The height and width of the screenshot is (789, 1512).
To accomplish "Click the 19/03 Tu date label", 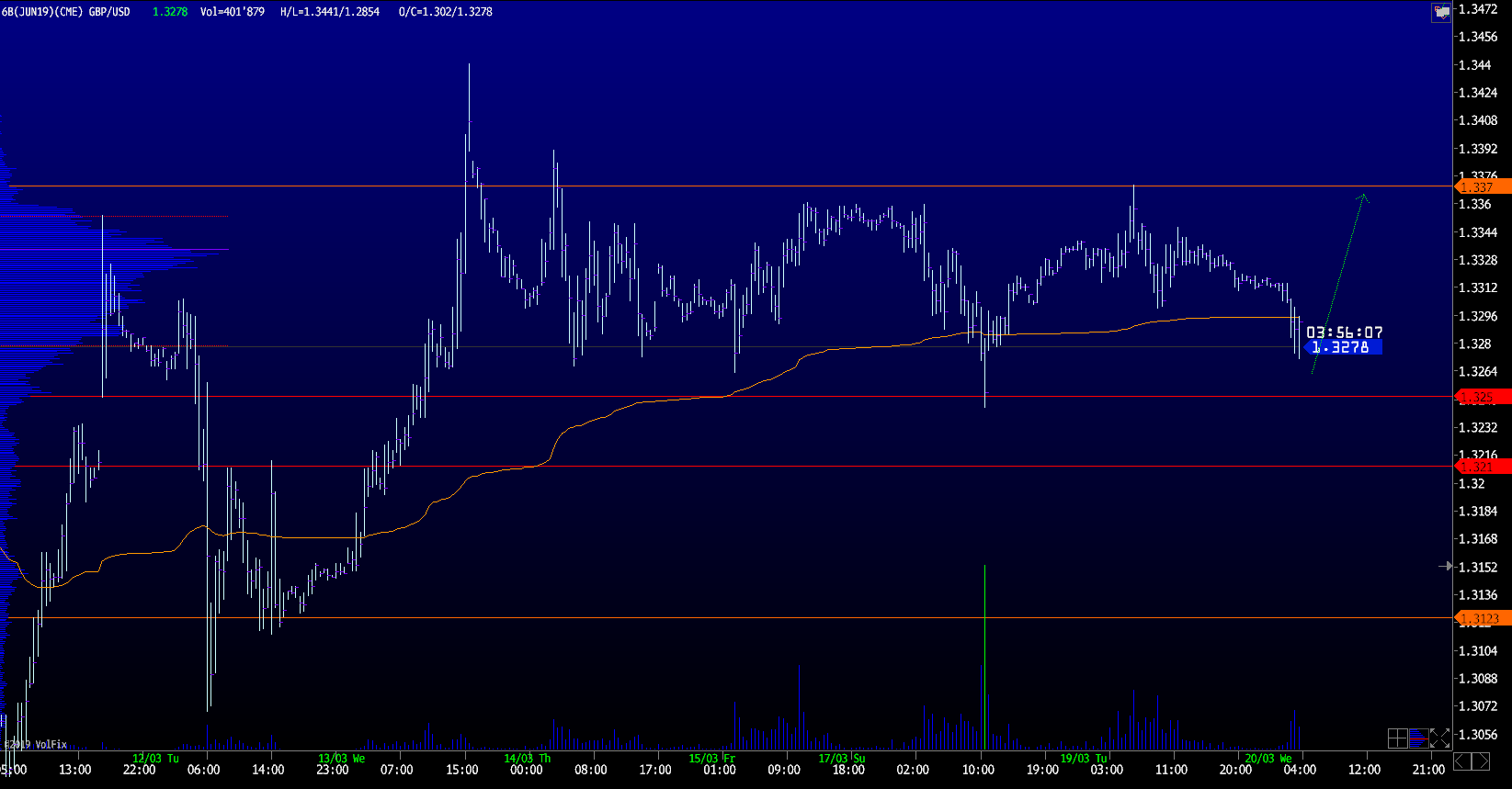I will pyautogui.click(x=1083, y=759).
